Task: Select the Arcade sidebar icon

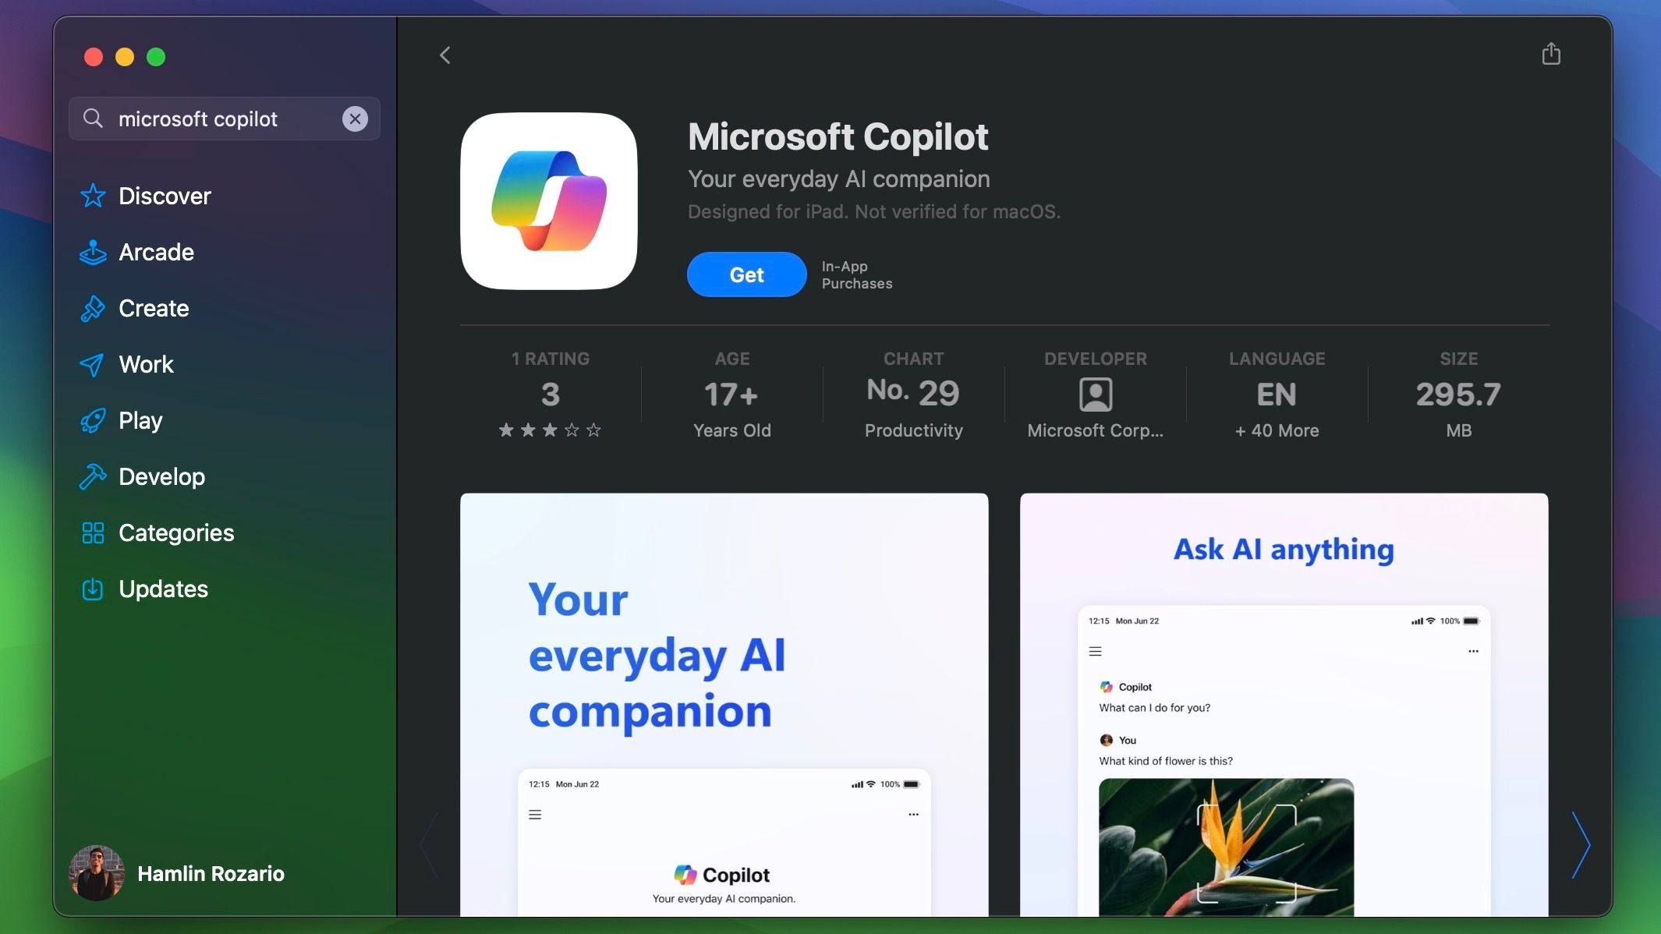Action: (92, 252)
